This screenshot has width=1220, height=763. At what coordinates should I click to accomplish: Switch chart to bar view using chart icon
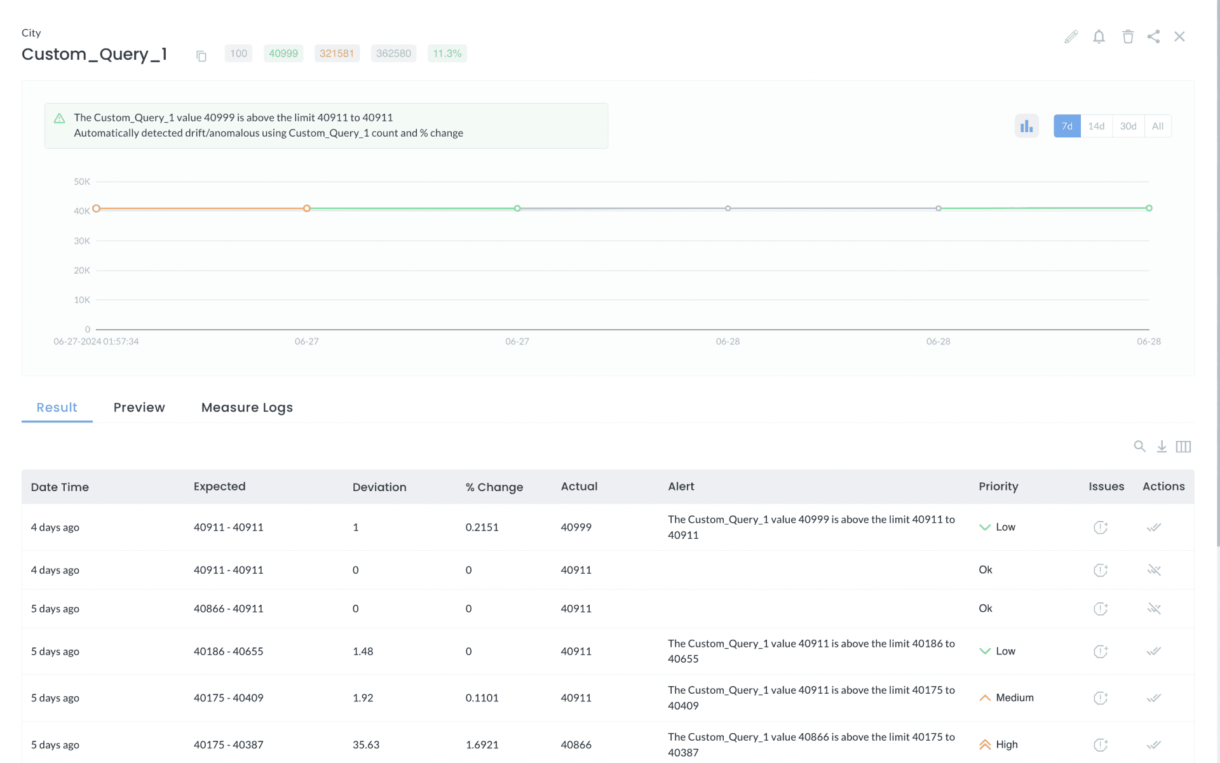pos(1026,126)
